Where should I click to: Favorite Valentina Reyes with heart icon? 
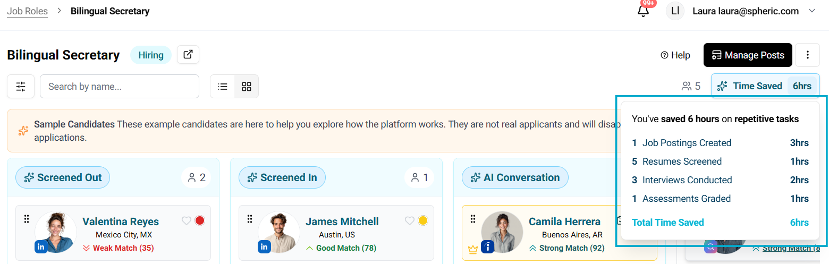[x=186, y=221]
